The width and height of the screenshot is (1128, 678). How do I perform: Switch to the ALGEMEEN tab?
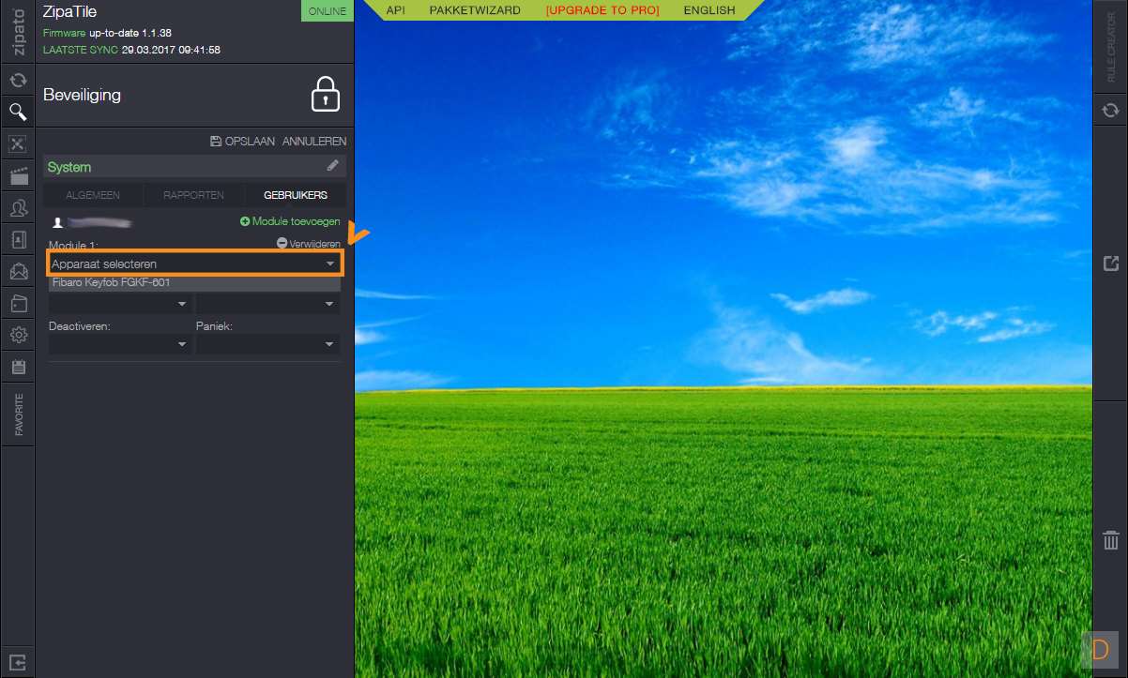coord(92,195)
